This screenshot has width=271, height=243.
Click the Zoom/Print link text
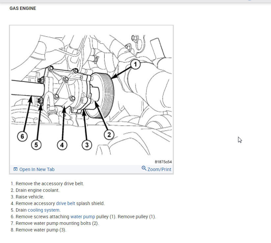(159, 169)
